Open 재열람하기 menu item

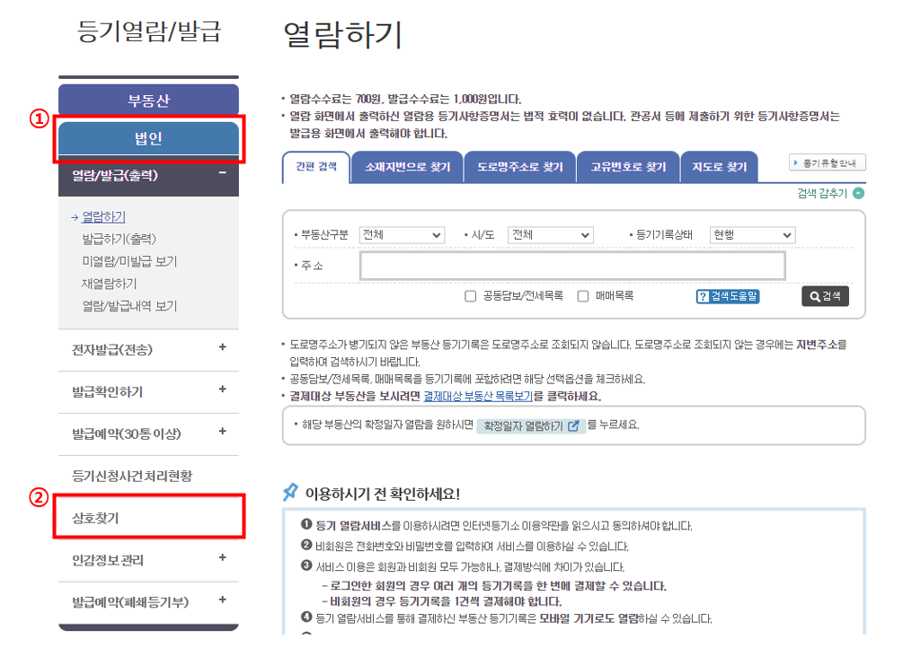point(110,284)
